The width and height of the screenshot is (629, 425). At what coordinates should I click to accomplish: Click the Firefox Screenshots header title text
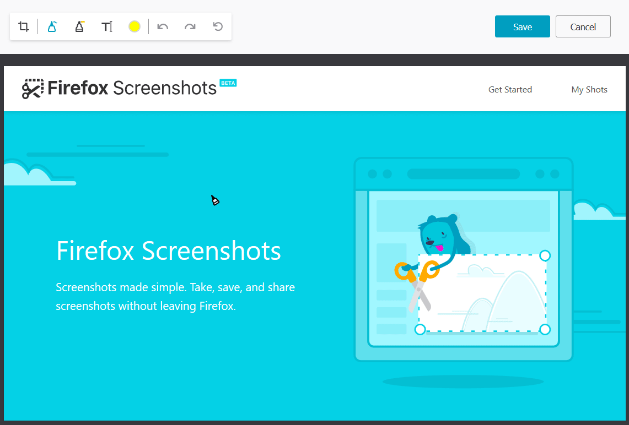point(132,88)
